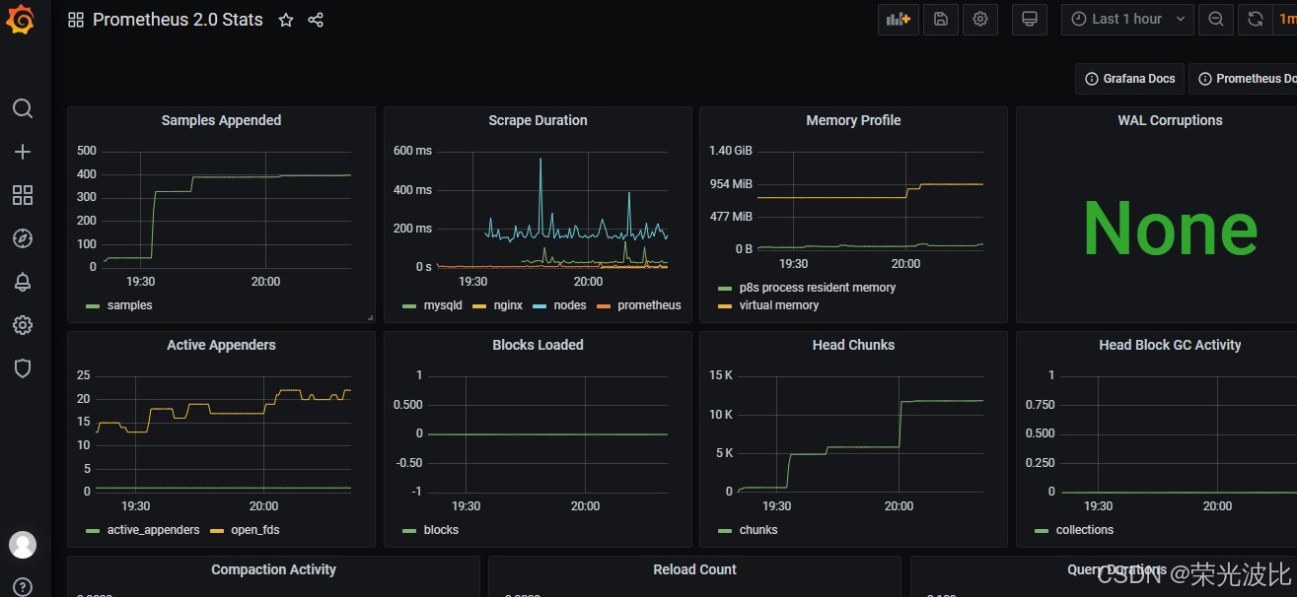Image resolution: width=1297 pixels, height=597 pixels.
Task: Open the 1m refresh interval dropdown
Action: tap(1285, 19)
